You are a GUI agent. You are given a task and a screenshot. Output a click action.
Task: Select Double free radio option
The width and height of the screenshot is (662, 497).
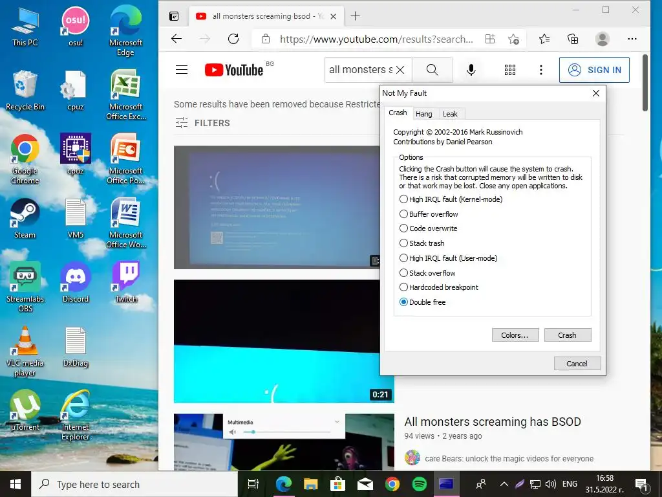(x=422, y=302)
